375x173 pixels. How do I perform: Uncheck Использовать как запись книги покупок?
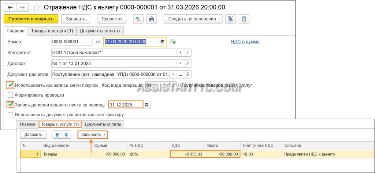click(10, 85)
